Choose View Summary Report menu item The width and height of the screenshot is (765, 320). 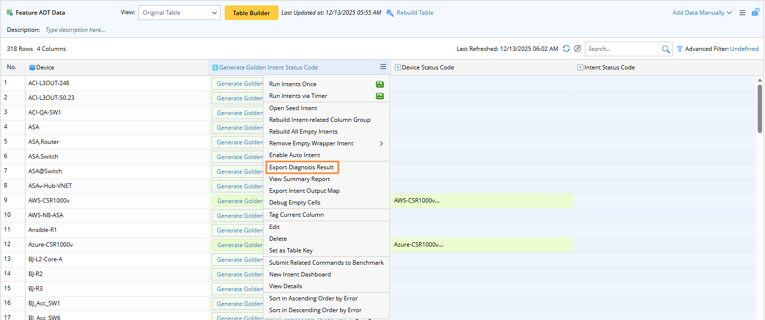tap(300, 179)
